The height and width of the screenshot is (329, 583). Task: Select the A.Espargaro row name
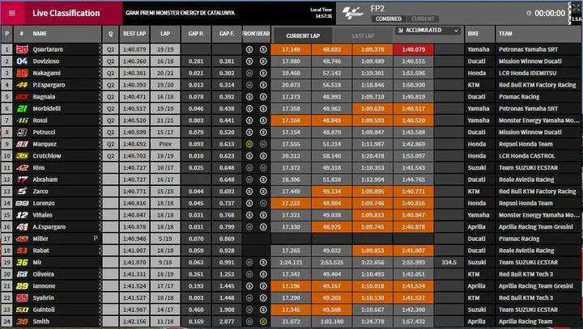[x=49, y=227]
